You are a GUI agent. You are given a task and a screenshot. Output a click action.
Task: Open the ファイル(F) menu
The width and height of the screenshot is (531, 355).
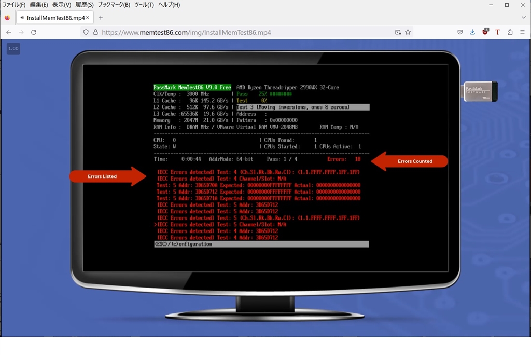pyautogui.click(x=14, y=5)
